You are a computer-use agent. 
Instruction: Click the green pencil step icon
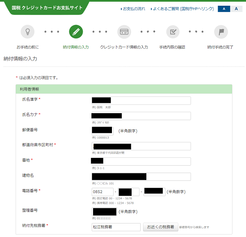point(76,32)
